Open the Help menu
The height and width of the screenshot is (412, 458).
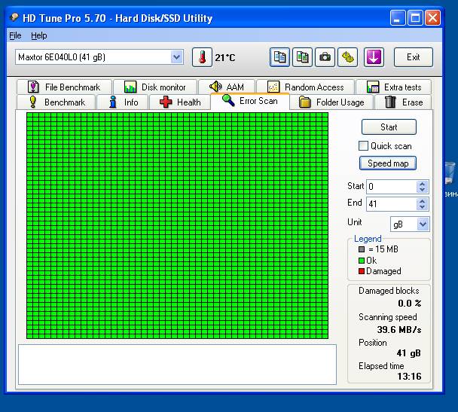[39, 35]
